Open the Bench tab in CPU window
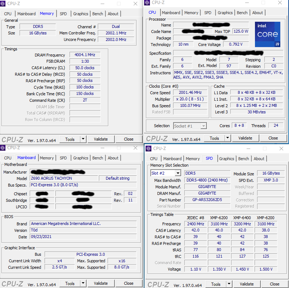Screen dimensions: 289x288 tap(242, 13)
